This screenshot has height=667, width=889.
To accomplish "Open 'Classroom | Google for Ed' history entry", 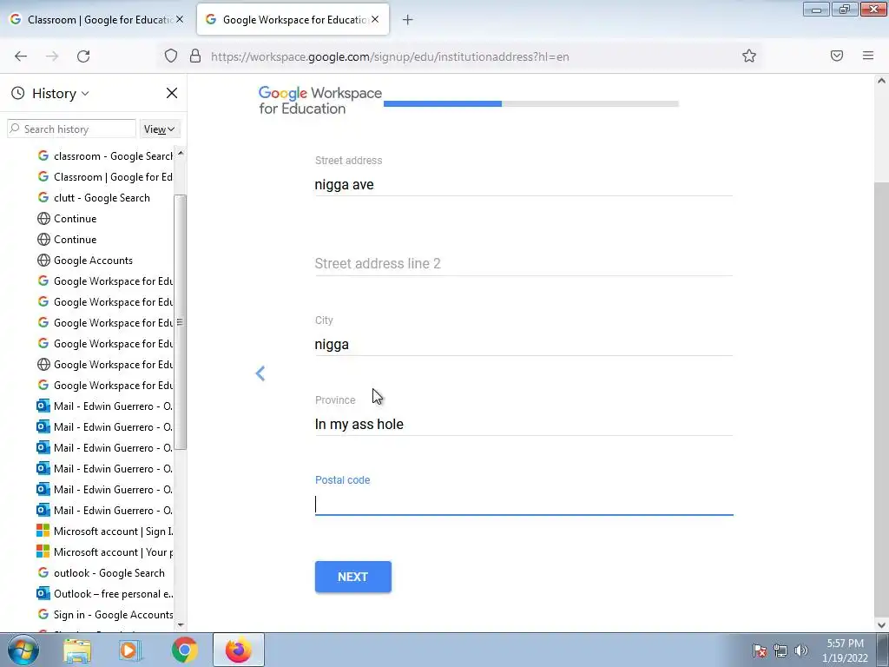I will (105, 177).
